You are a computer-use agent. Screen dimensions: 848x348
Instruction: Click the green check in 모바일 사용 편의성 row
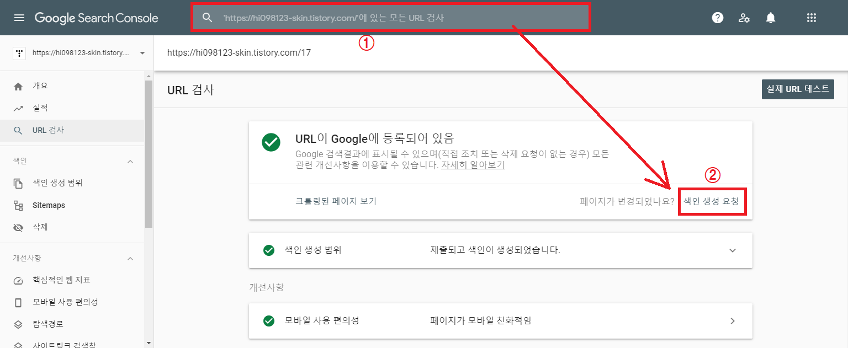(269, 321)
